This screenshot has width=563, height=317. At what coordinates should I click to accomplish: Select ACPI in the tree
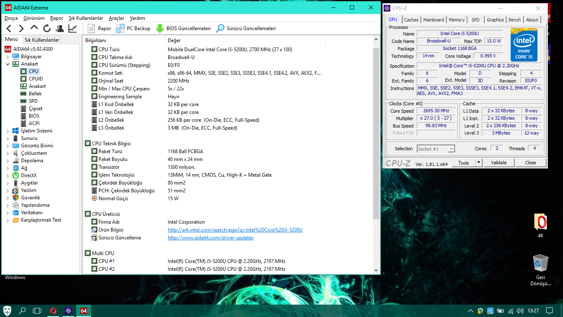click(34, 123)
